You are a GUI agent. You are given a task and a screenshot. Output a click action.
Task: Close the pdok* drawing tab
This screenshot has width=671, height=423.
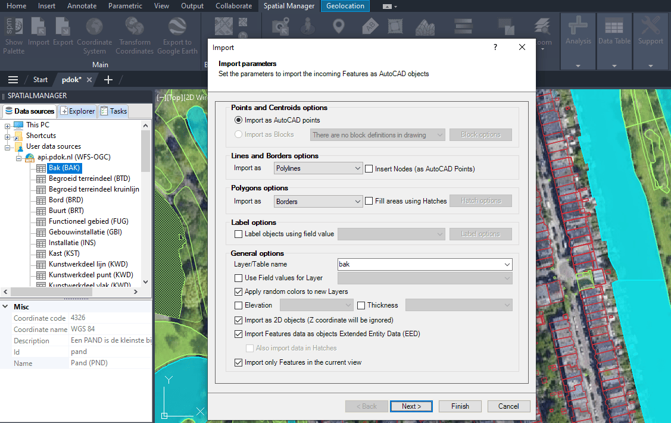(89, 80)
